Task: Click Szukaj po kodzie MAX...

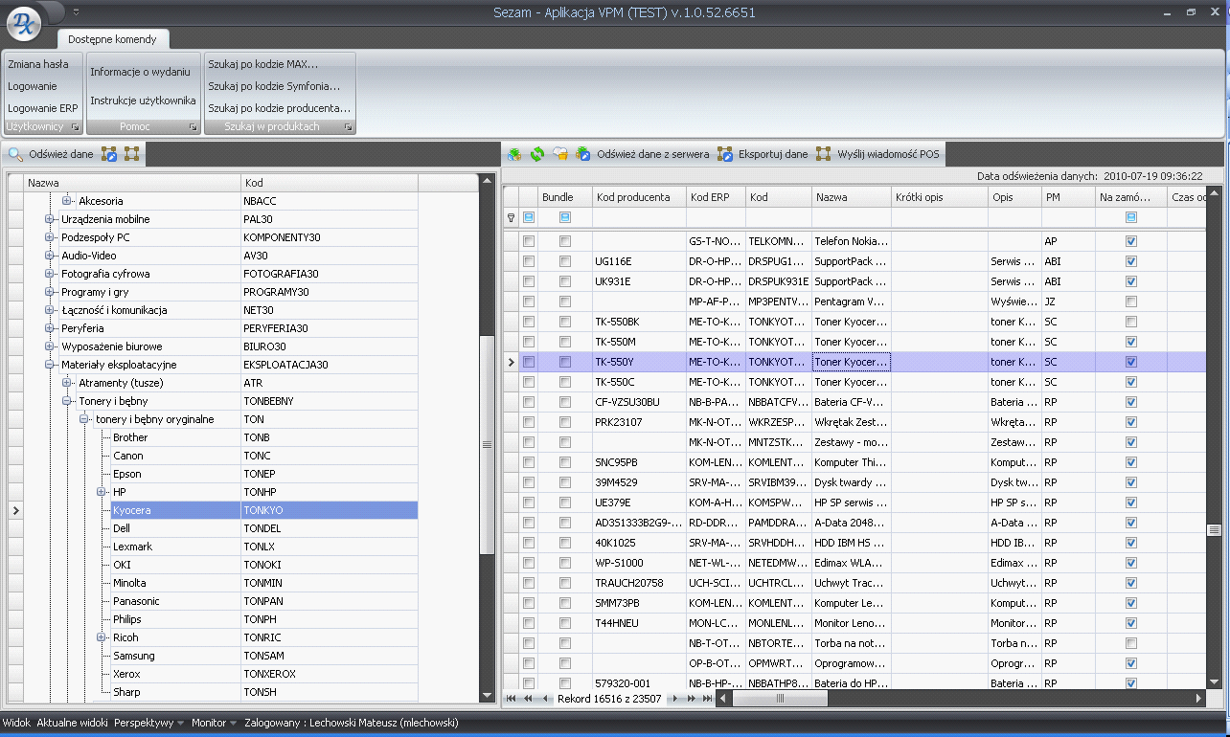Action: pos(262,64)
